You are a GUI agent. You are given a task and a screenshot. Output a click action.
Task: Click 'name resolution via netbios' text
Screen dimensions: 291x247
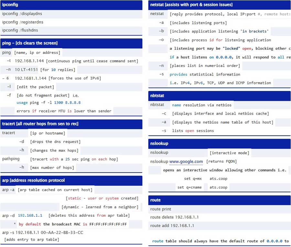pos(202,105)
